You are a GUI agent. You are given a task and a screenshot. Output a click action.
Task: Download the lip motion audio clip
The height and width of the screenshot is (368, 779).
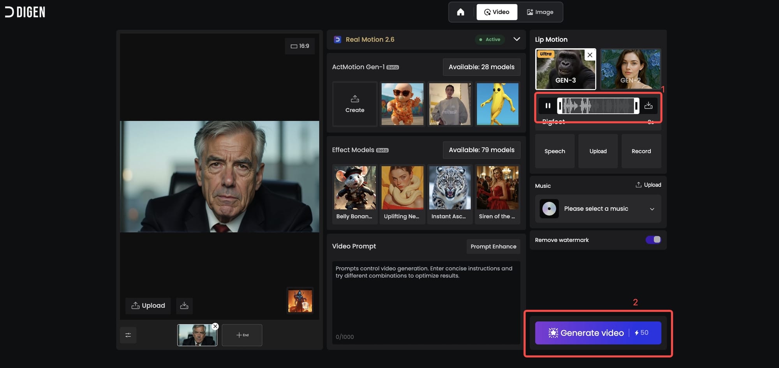point(648,106)
